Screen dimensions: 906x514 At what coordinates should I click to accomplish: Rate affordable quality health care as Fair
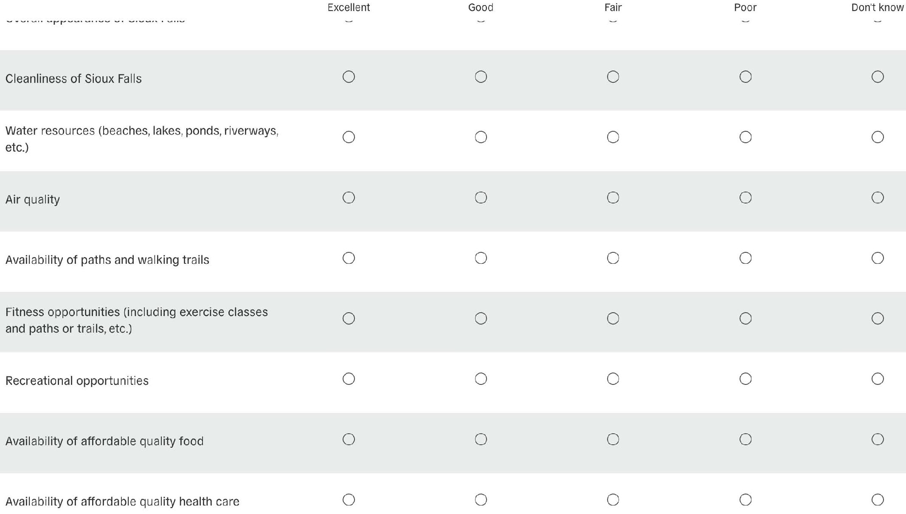[x=613, y=500]
